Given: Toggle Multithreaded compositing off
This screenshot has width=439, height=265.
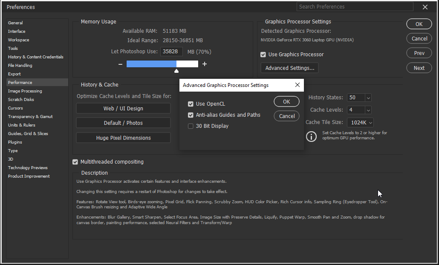Looking at the screenshot, I should point(75,161).
